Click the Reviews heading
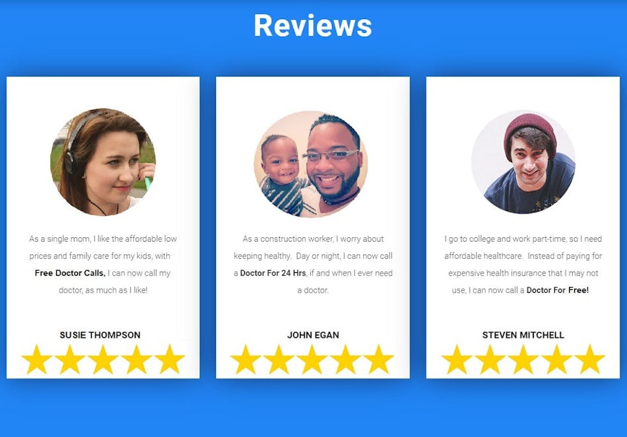Screen dimensions: 627x437 313,26
